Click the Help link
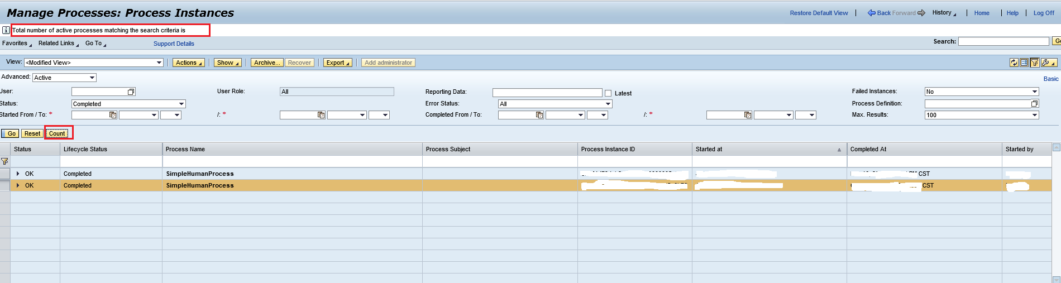The height and width of the screenshot is (283, 1061). (1012, 13)
